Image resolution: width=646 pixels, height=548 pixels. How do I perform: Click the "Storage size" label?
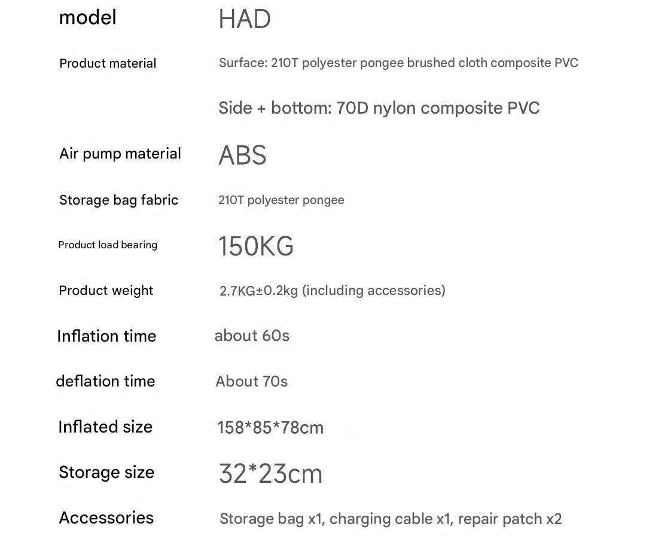coord(106,473)
